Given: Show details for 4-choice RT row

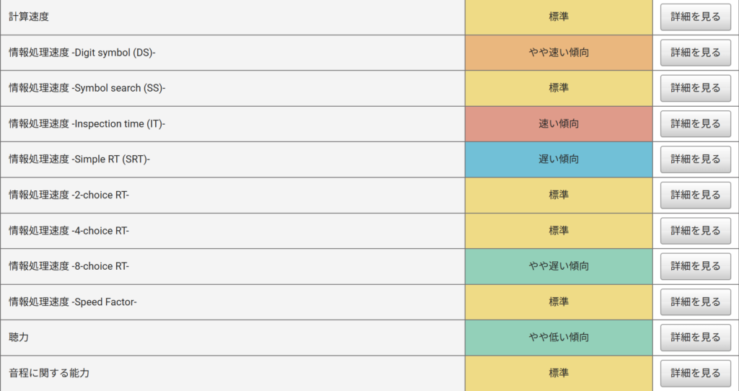Looking at the screenshot, I should click(695, 230).
